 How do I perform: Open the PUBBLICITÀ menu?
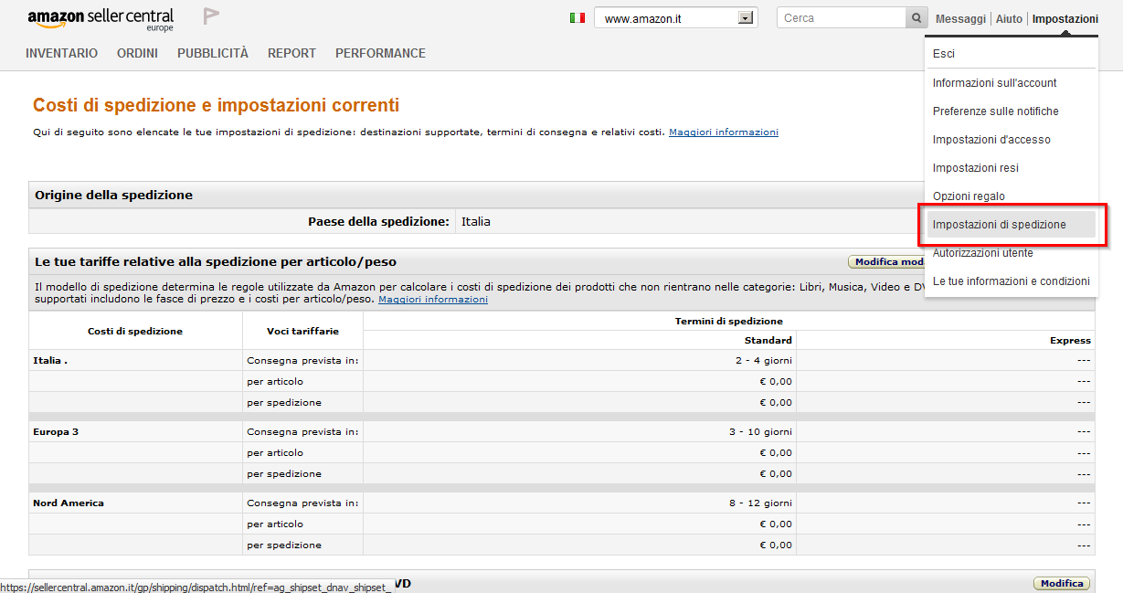213,53
